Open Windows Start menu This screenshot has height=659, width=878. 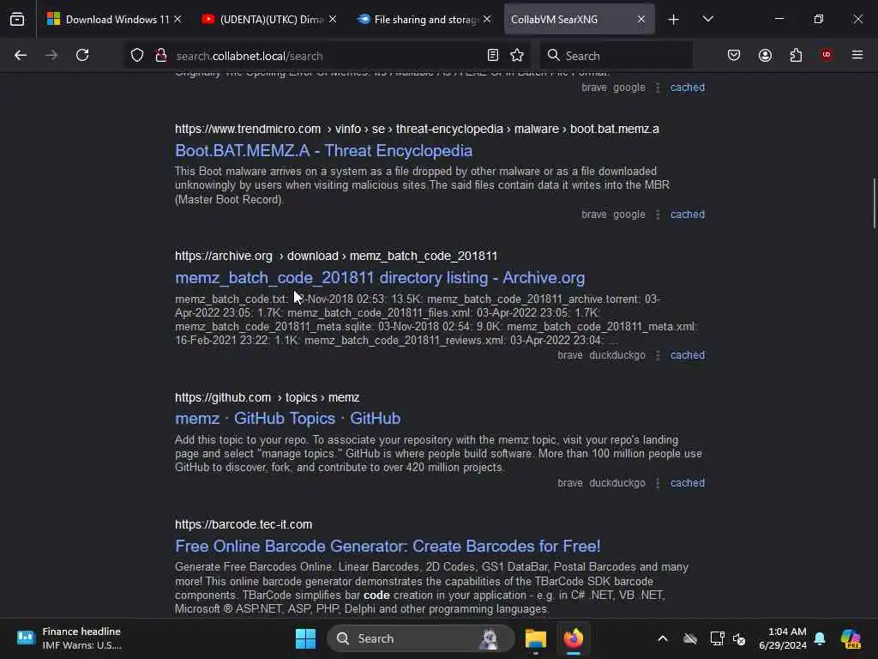click(x=305, y=638)
